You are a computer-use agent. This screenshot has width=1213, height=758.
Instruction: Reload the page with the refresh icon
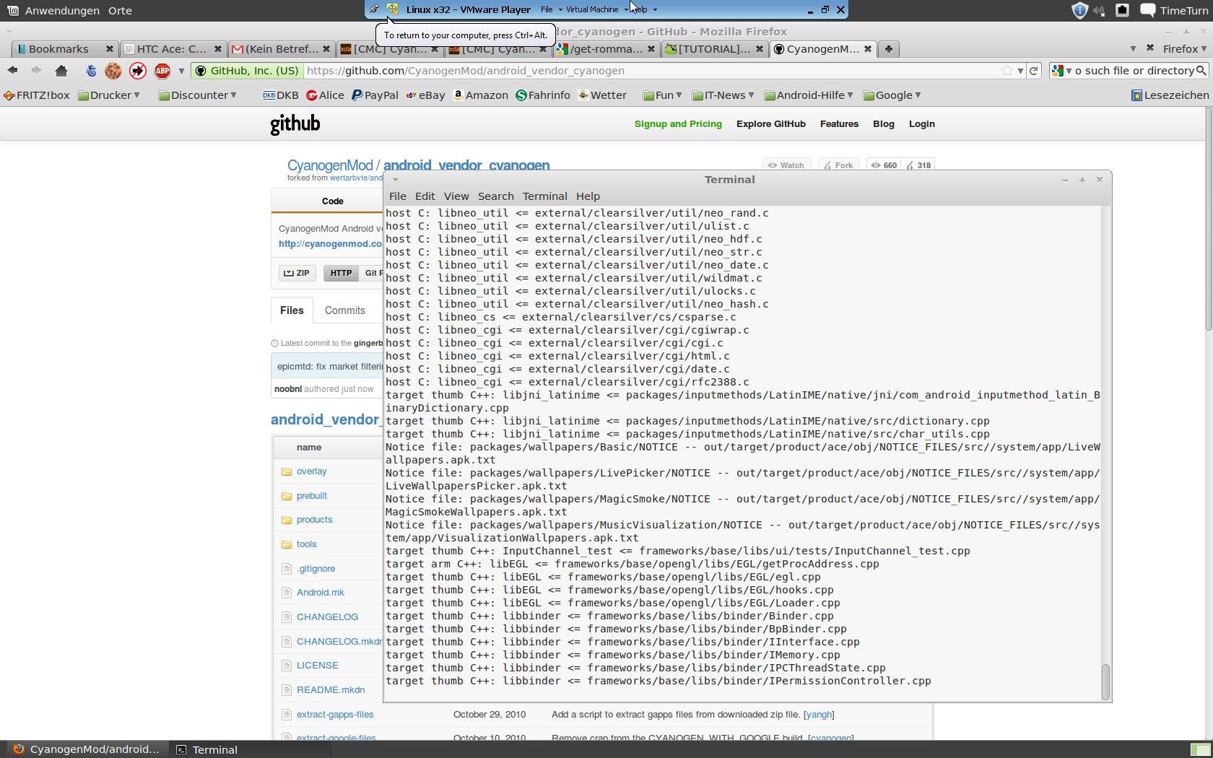point(1034,71)
